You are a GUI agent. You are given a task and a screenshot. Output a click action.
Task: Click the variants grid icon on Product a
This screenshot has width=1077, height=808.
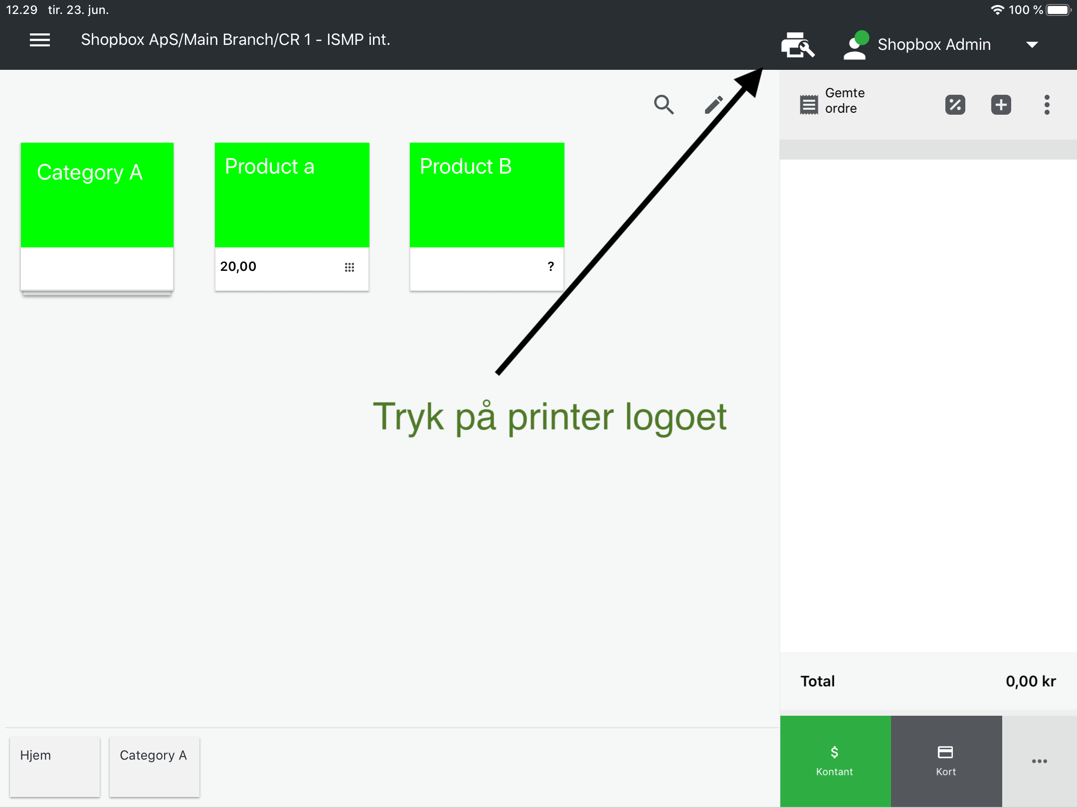click(350, 267)
